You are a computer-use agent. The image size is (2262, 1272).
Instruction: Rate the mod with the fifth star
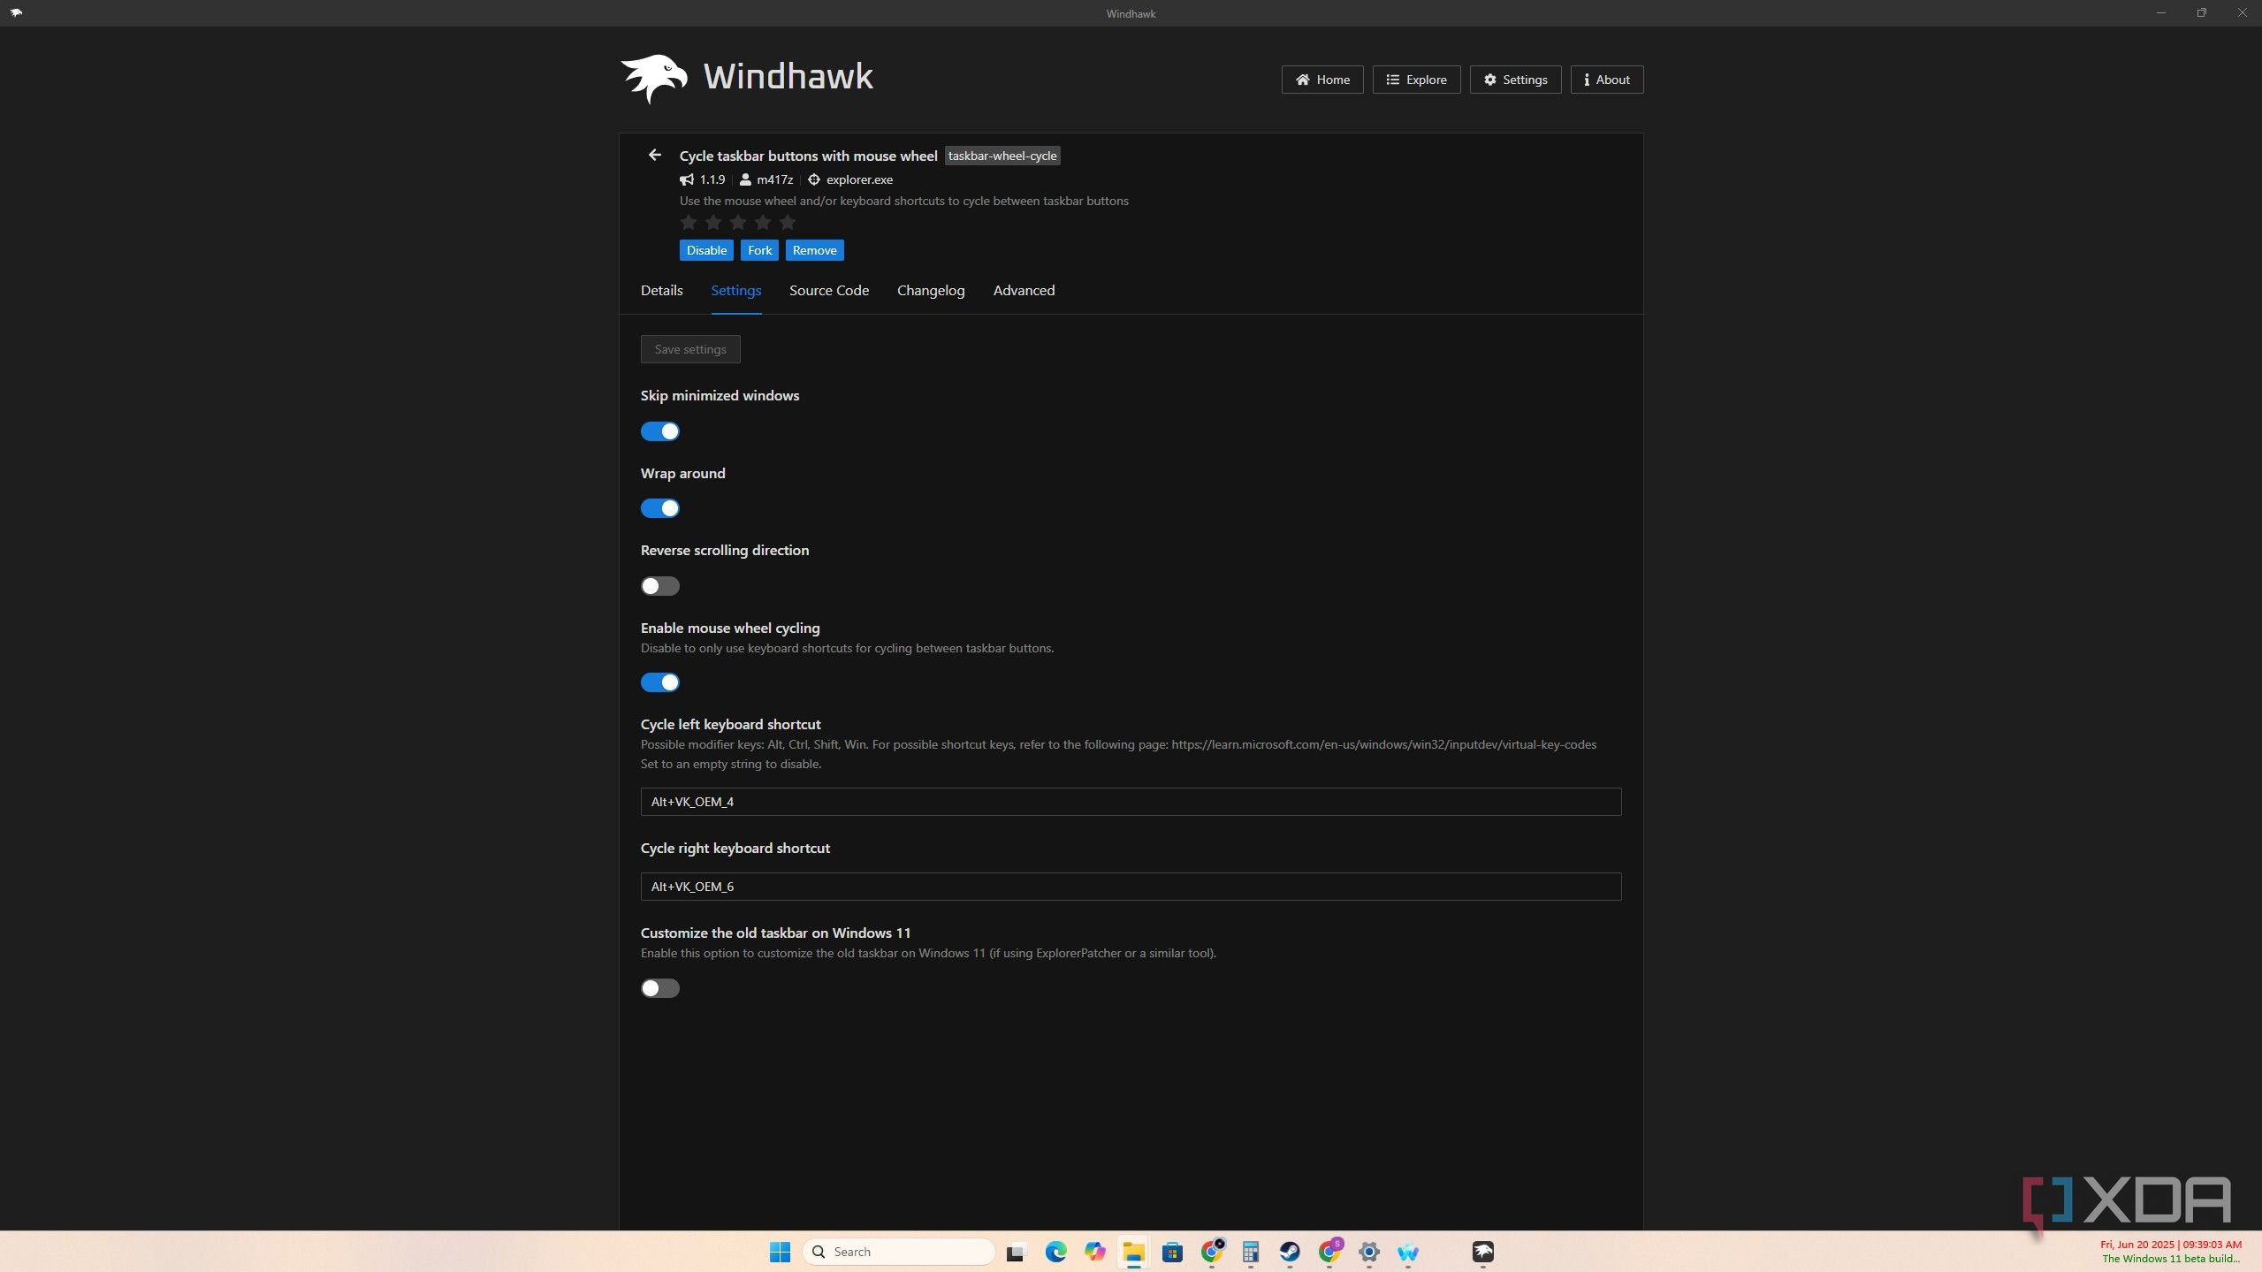788,222
